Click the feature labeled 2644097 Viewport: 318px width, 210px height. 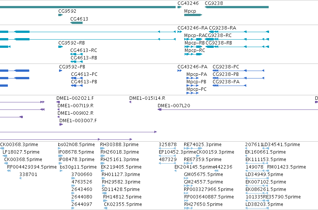[82, 204]
